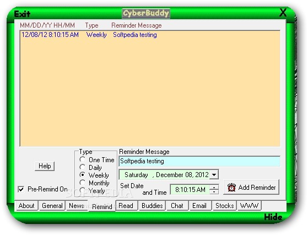Viewport: 308px width, 235px height.
Task: Increase time with the up spinner arrow
Action: pyautogui.click(x=214, y=188)
